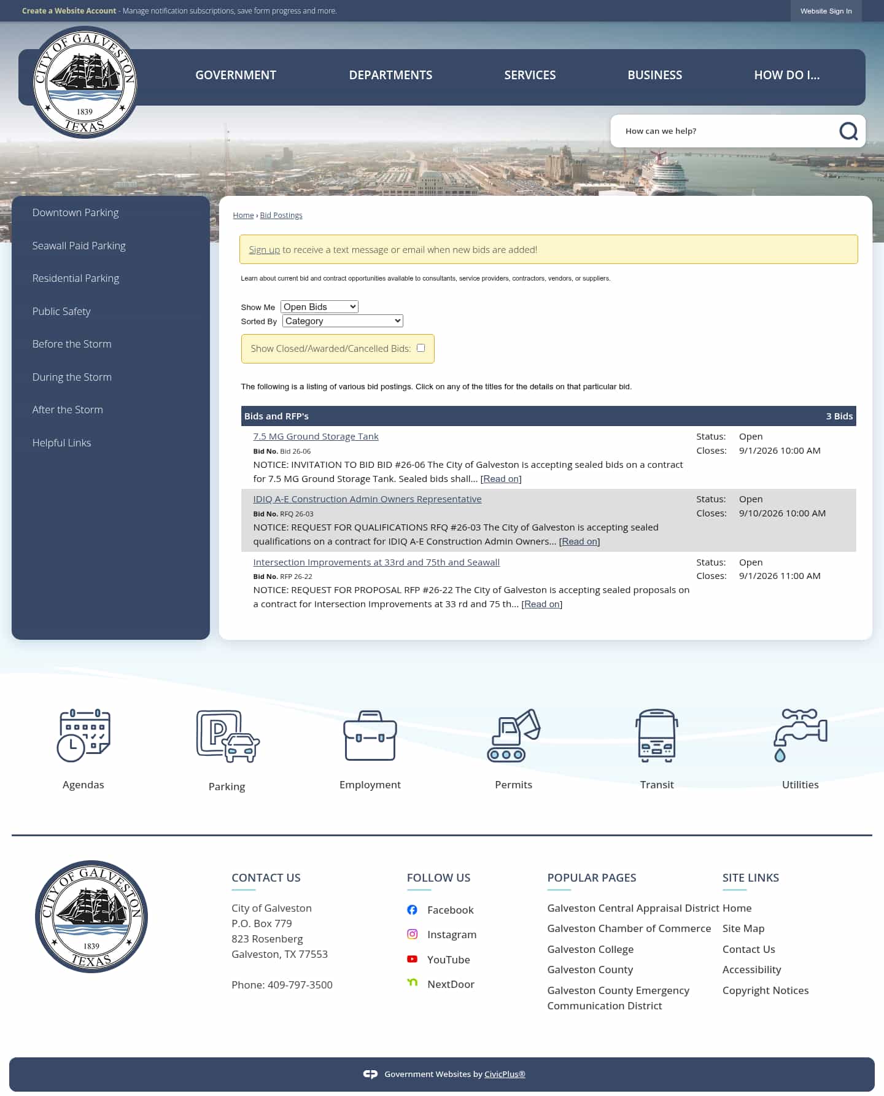
Task: Click the Bid Postings breadcrumb link
Action: pos(281,215)
